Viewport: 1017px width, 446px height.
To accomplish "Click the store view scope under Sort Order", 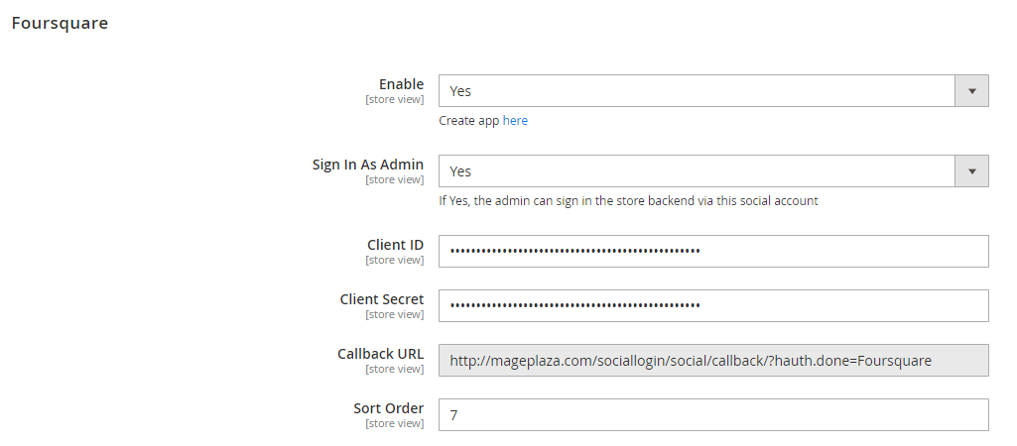I will [395, 423].
